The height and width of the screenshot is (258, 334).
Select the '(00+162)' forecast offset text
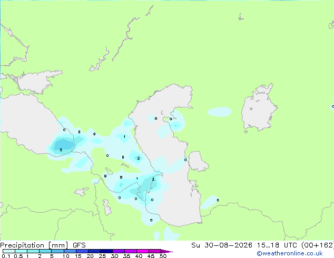(x=318, y=245)
